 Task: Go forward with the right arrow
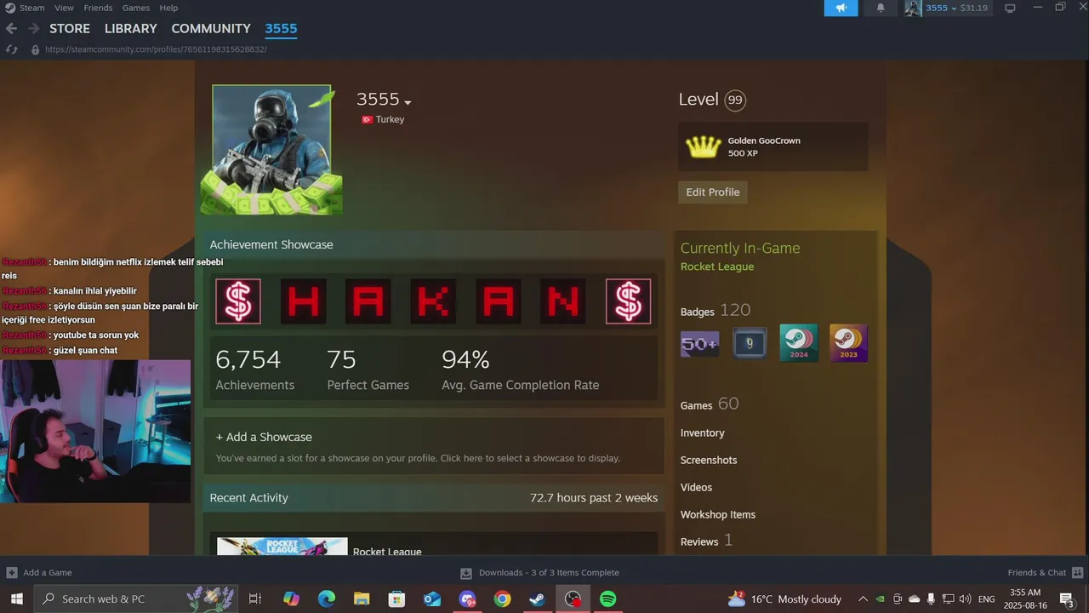tap(33, 28)
